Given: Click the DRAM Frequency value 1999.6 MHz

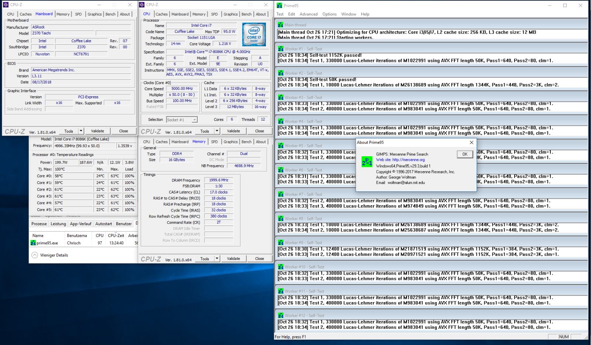Looking at the screenshot, I should click(219, 180).
